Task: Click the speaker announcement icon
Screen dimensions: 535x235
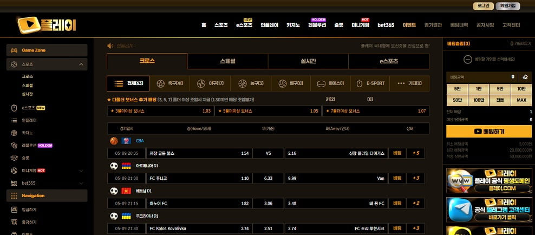Action: click(x=110, y=45)
